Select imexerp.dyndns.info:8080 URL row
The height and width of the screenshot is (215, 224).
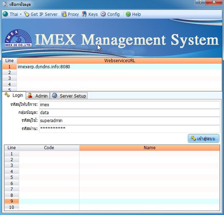point(119,67)
